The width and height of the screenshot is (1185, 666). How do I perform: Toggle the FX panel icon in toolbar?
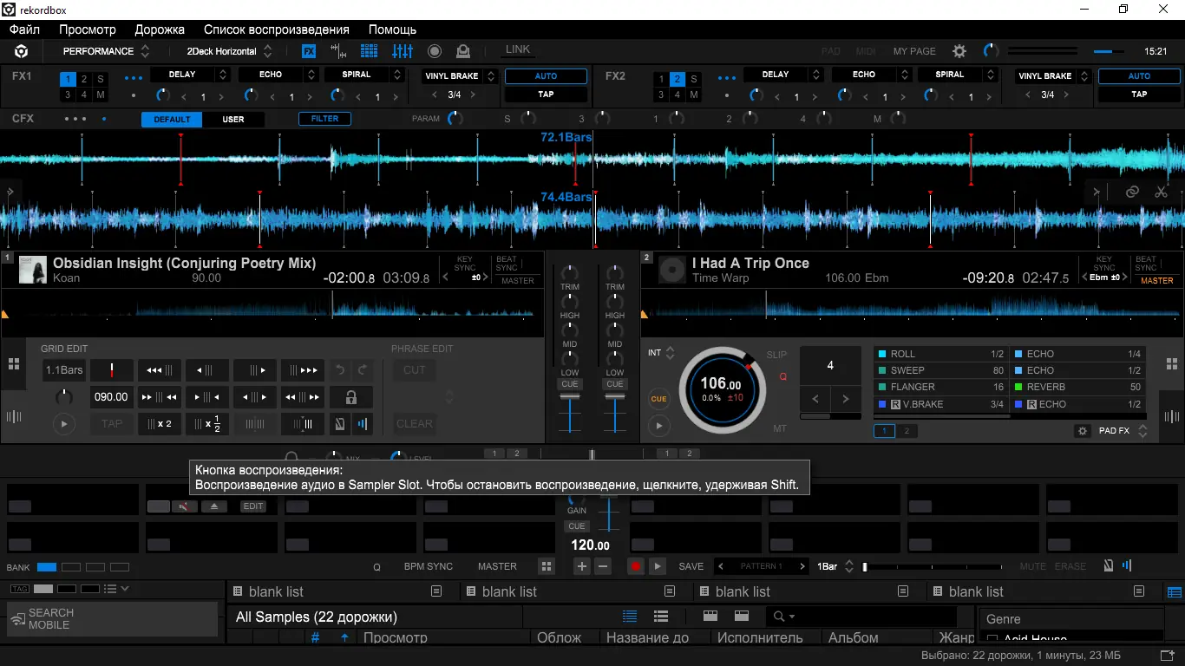click(x=309, y=51)
